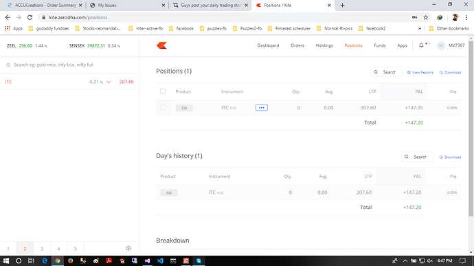Open the Funds tab
474x266 pixels.
point(380,45)
